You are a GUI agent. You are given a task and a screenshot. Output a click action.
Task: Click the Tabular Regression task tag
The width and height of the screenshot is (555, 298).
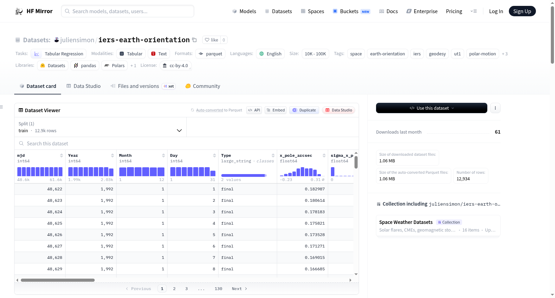[59, 54]
